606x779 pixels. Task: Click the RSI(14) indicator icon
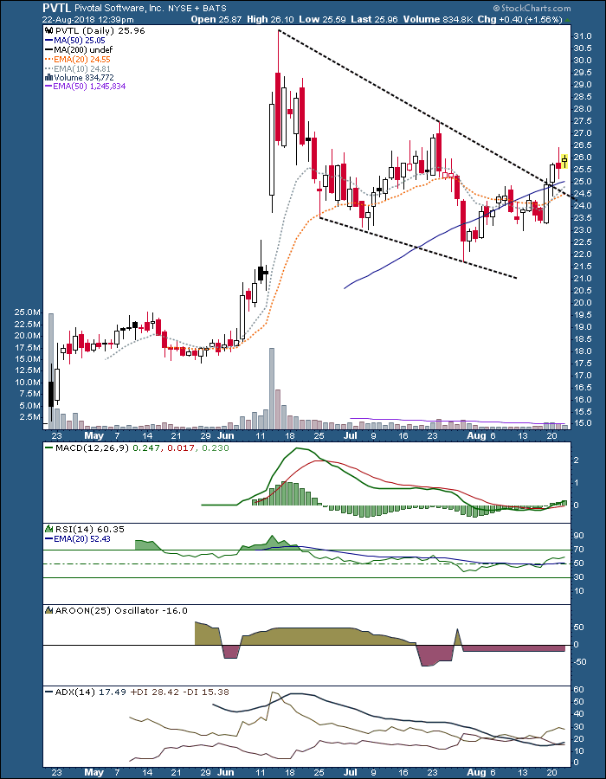48,529
